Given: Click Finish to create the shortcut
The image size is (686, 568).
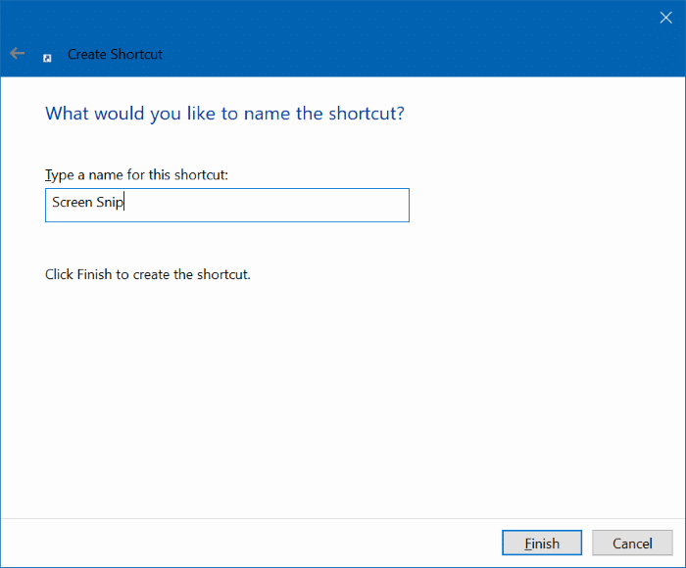Looking at the screenshot, I should pyautogui.click(x=542, y=544).
